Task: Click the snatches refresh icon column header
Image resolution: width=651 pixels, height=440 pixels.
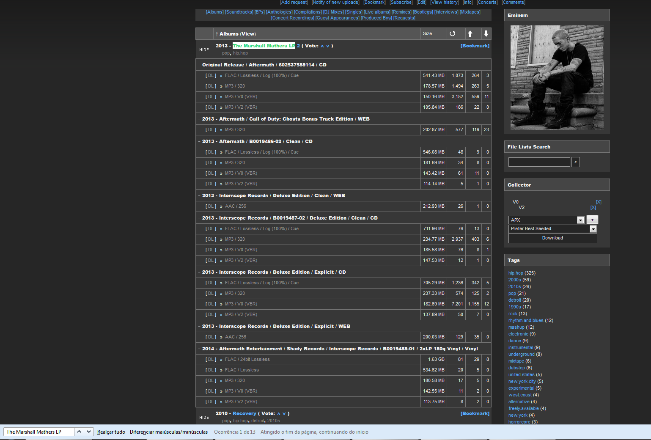Action: 452,33
